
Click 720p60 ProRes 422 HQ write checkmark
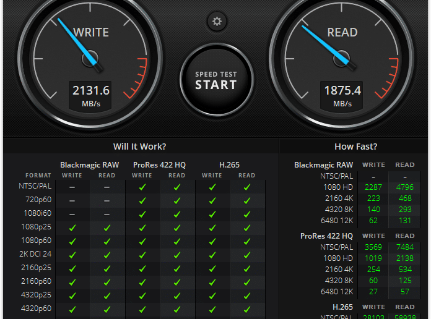142,200
